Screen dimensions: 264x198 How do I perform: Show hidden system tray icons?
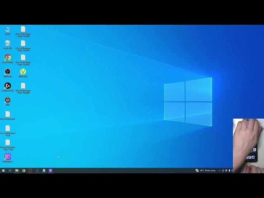pyautogui.click(x=219, y=170)
